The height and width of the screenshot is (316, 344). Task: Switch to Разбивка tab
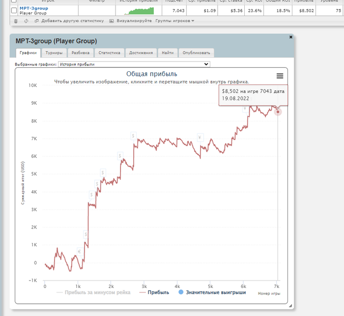coord(81,53)
